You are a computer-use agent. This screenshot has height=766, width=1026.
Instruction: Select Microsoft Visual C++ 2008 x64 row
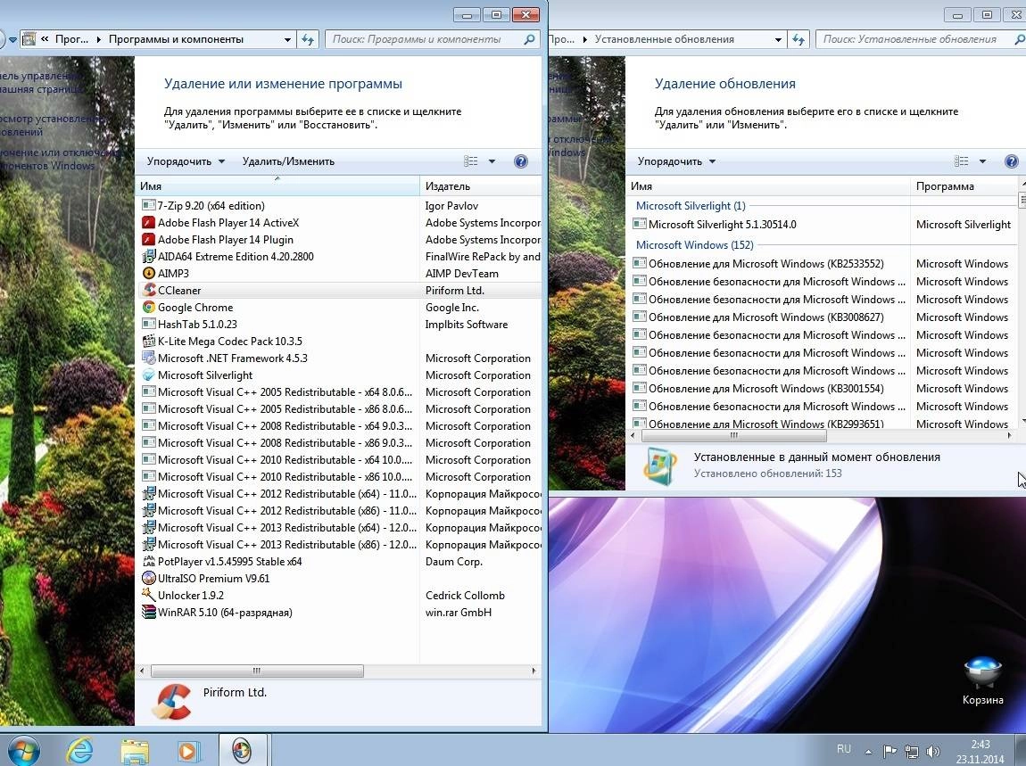(340, 426)
